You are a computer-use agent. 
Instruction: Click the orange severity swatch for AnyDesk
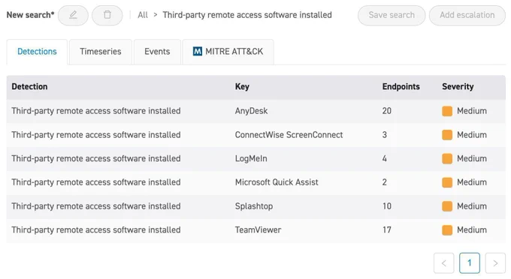[x=447, y=111]
